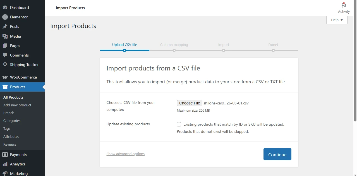Image resolution: width=357 pixels, height=176 pixels.
Task: Open the Attributes submenu item
Action: pos(11,136)
